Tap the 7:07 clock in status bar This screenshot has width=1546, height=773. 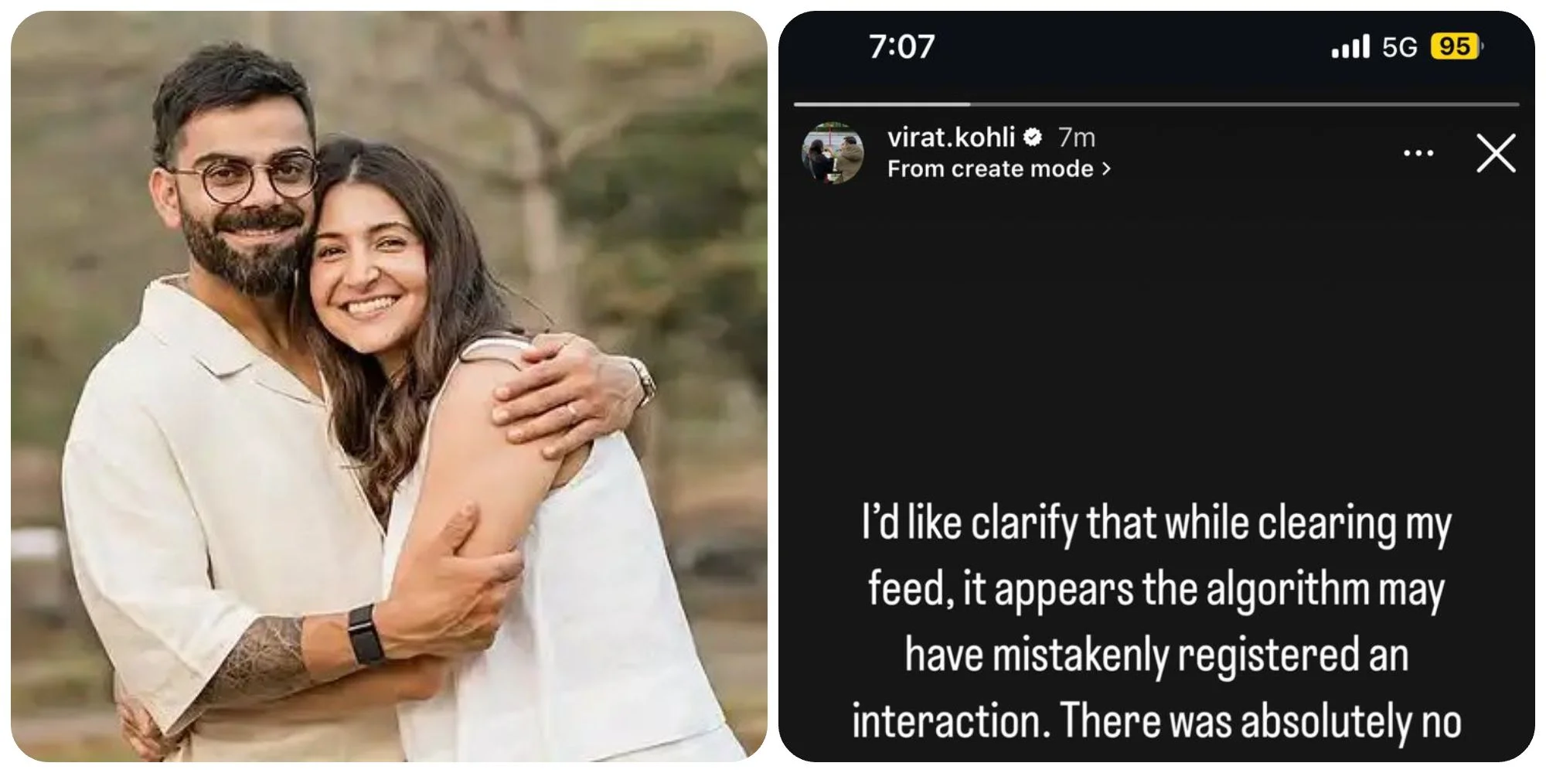(901, 46)
